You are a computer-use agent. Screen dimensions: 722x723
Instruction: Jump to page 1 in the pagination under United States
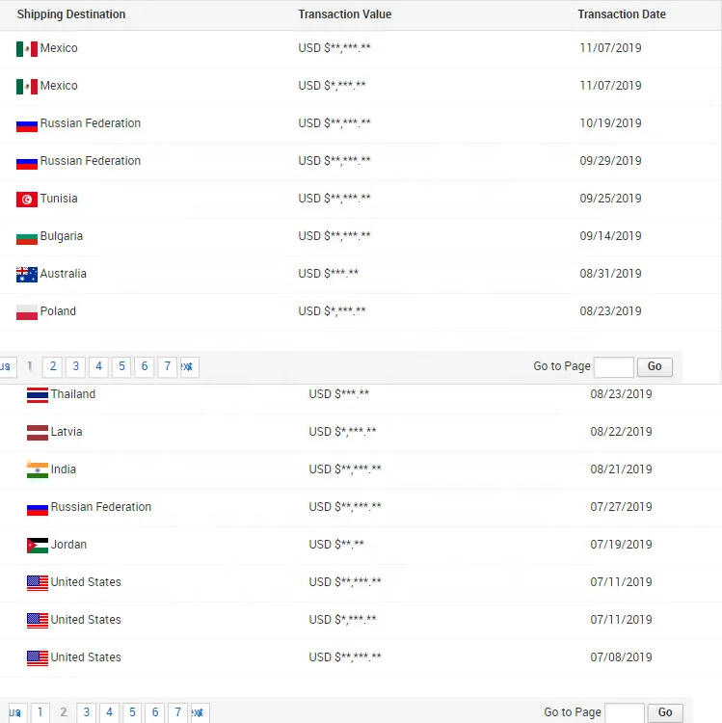point(40,712)
